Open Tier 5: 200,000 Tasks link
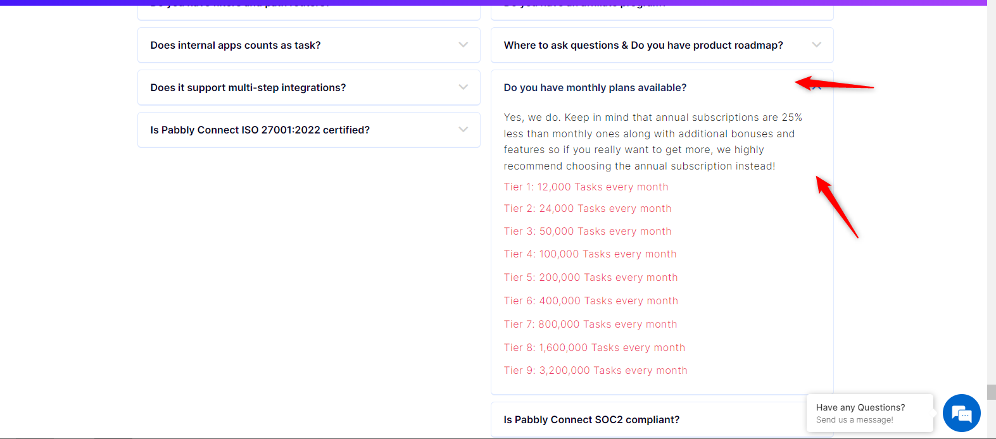The height and width of the screenshot is (439, 996). click(591, 278)
